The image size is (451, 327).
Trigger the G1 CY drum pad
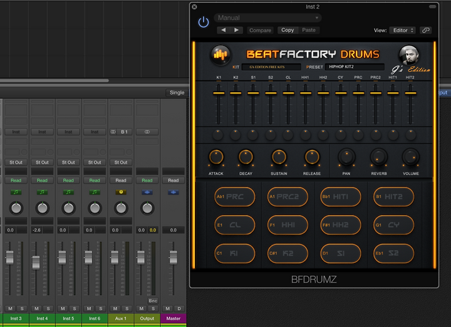pyautogui.click(x=393, y=225)
